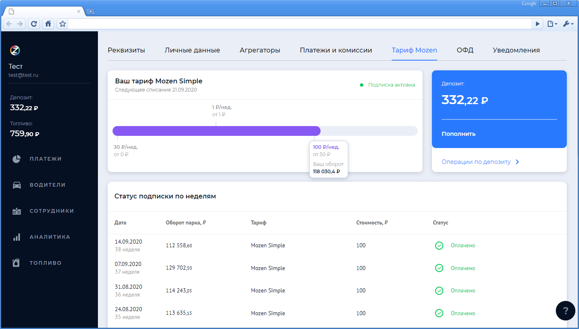This screenshot has width=579, height=329.
Task: Click paid checkmark icon for 31.08.2020
Action: click(439, 291)
